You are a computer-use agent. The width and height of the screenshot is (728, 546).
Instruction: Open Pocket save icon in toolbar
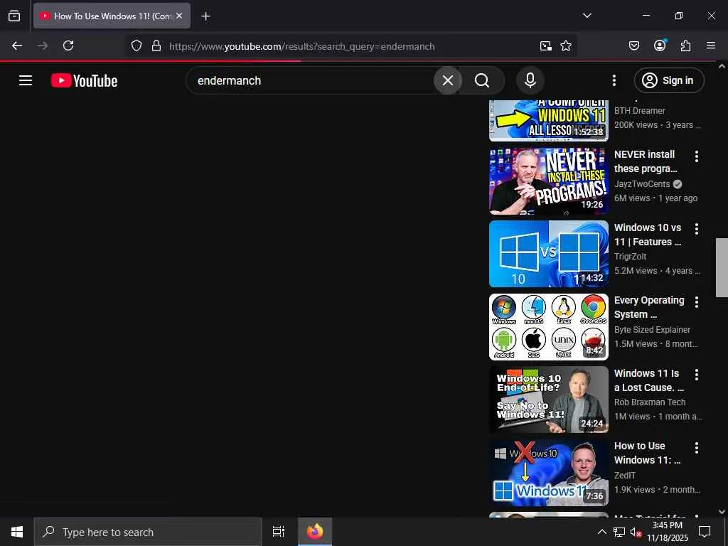click(633, 45)
